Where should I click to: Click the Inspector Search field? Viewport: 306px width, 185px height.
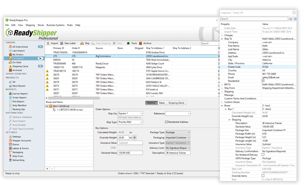pos(254,19)
